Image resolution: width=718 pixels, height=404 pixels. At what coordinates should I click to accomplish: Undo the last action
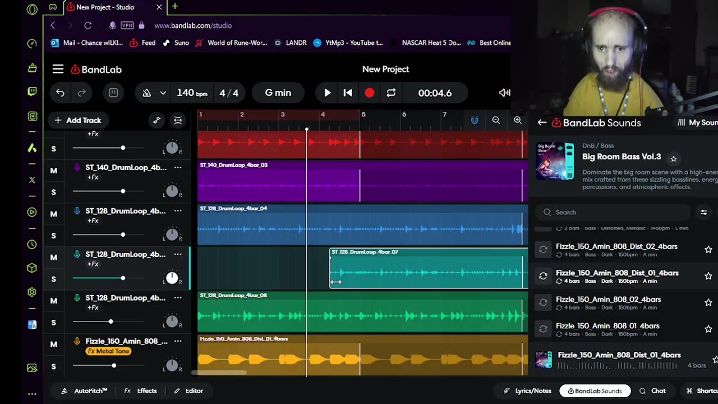60,93
